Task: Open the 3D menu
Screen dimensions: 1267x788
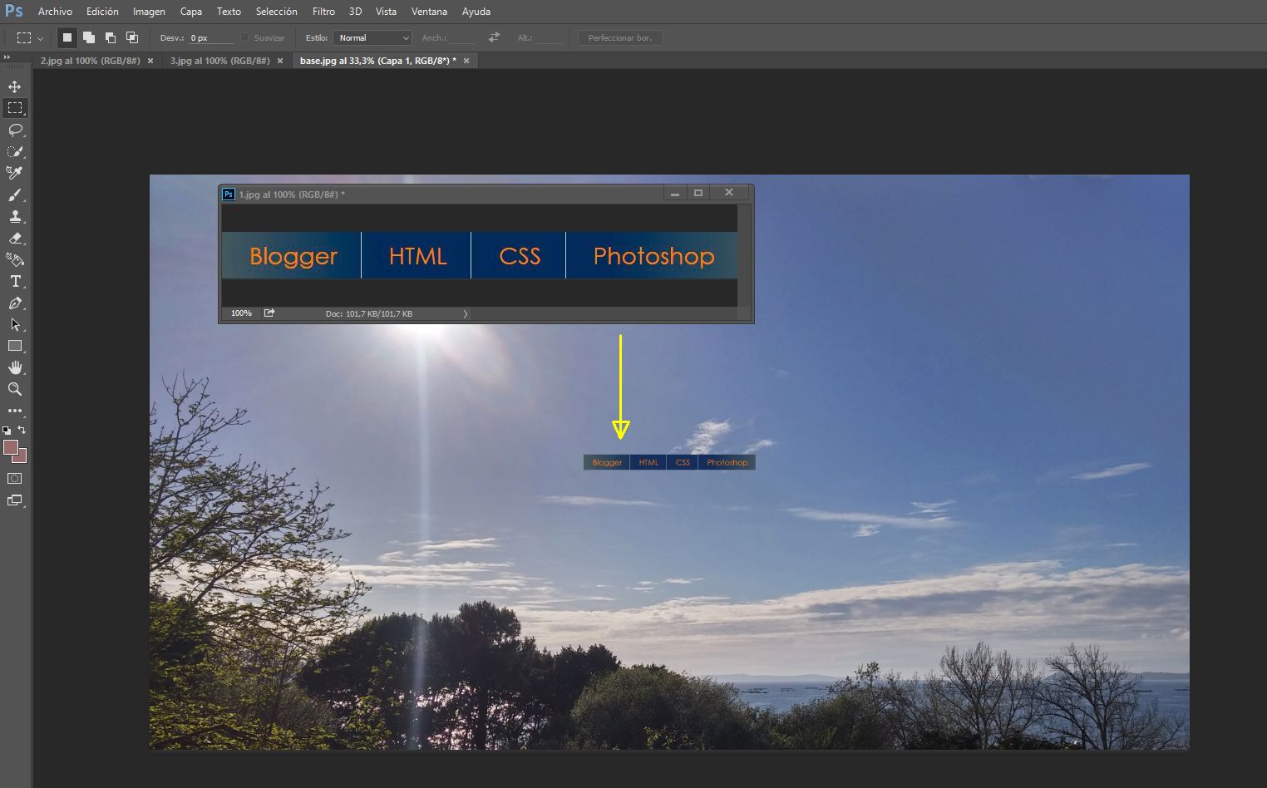Action: pyautogui.click(x=355, y=12)
